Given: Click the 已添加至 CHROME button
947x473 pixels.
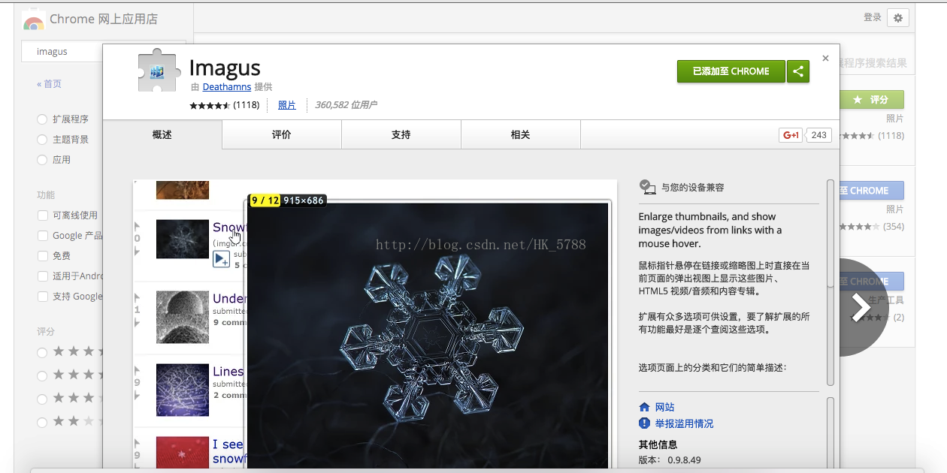Looking at the screenshot, I should click(x=731, y=71).
